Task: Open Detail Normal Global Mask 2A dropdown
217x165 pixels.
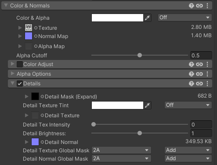Action: tap(121, 158)
